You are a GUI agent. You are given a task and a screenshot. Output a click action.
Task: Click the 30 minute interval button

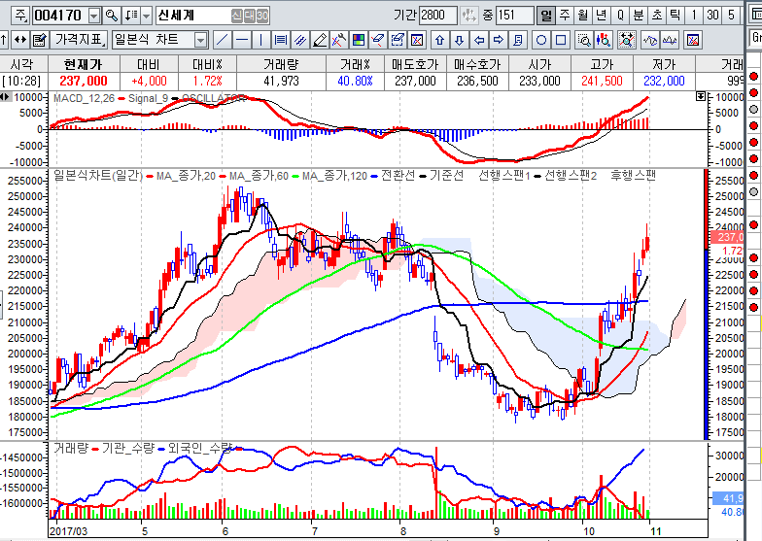click(x=714, y=16)
